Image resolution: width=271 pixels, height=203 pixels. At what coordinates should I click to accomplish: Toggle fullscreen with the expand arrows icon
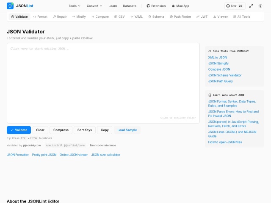[251, 6]
